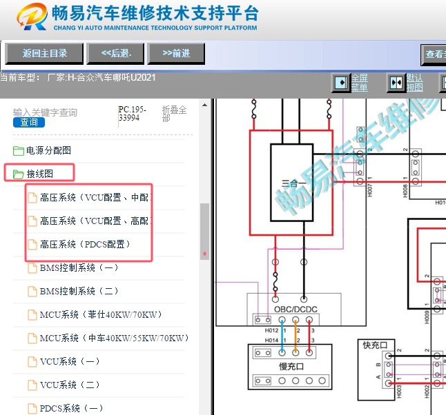446x415 pixels.
Task: Go back with the <<后退 button
Action: pos(116,53)
